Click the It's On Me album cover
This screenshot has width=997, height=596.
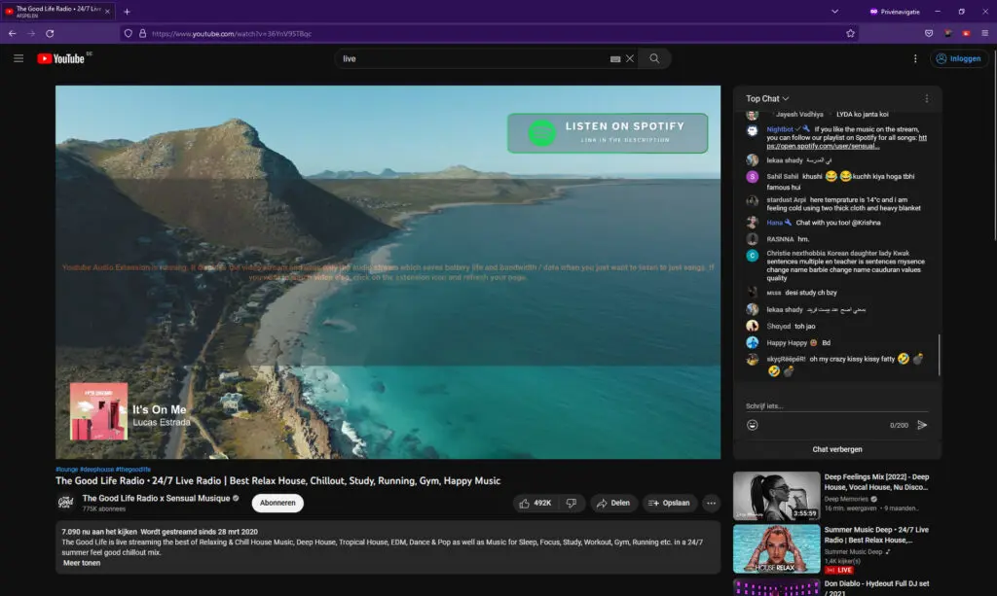(98, 411)
